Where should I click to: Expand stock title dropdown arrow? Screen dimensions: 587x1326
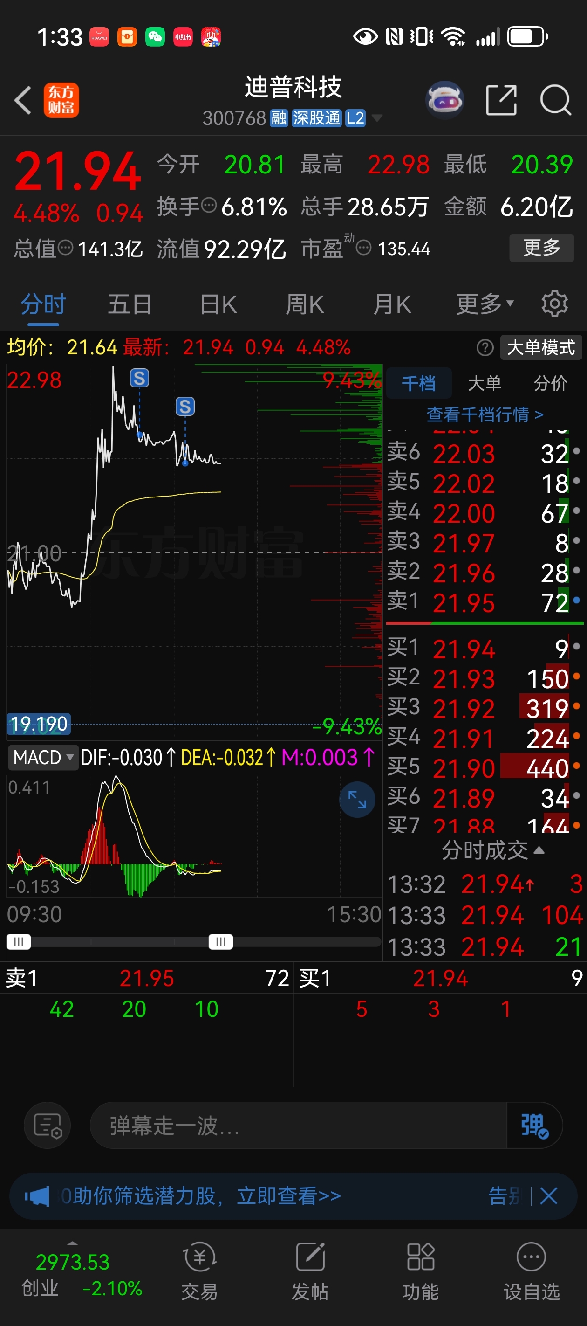click(x=377, y=118)
